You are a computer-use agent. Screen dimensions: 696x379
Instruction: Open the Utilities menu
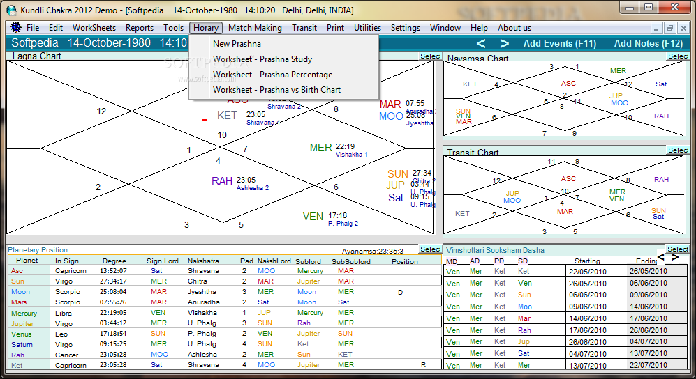pyautogui.click(x=367, y=27)
